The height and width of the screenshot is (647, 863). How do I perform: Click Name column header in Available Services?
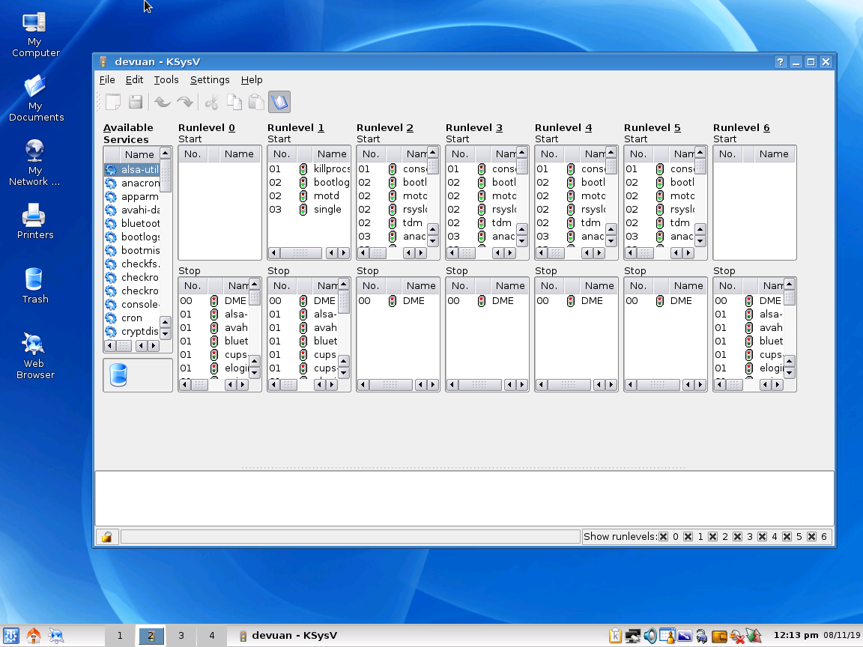(x=139, y=154)
